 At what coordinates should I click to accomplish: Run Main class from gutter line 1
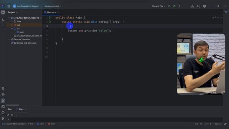pos(50,18)
